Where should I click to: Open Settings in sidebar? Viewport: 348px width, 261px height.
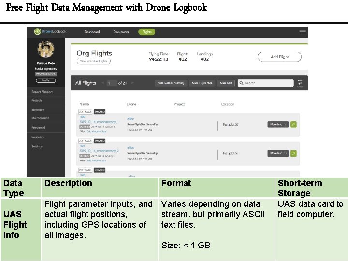tap(37, 146)
